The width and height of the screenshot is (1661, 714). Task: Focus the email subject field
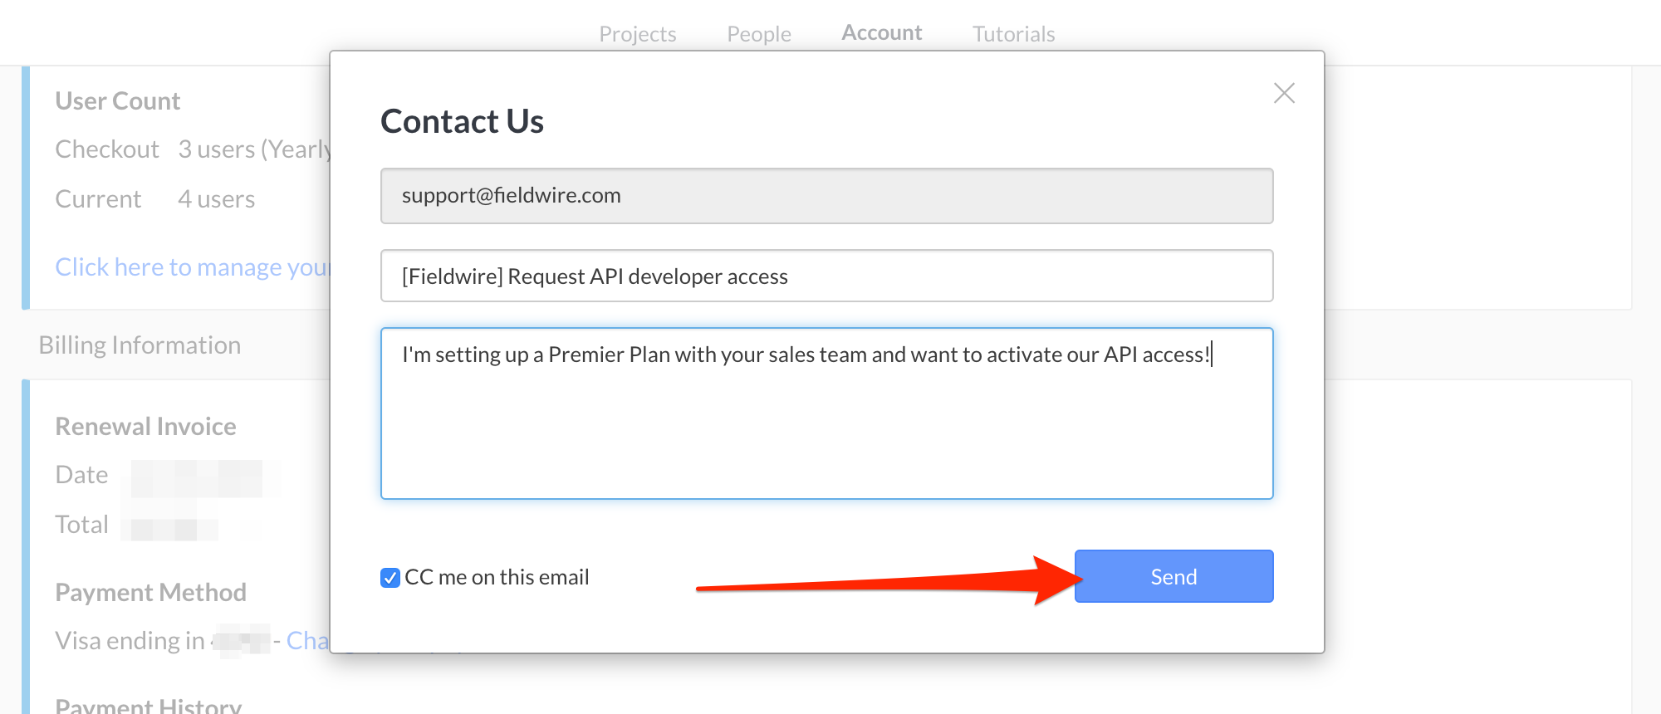click(826, 276)
